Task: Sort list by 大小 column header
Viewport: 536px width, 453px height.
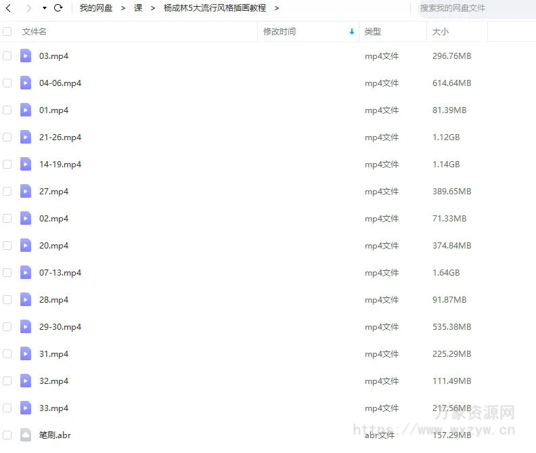Action: [440, 32]
